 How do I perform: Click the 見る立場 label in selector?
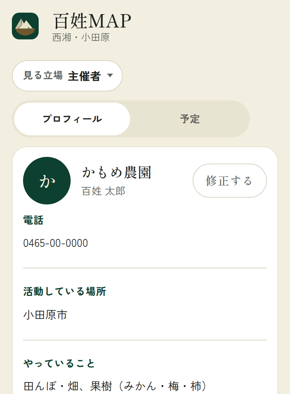point(43,75)
